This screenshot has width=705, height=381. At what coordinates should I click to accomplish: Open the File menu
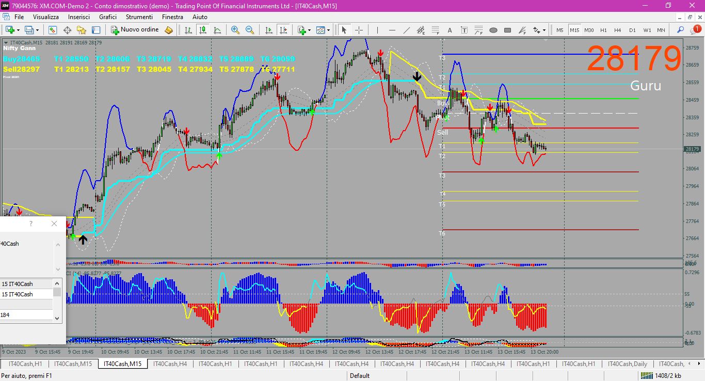point(19,17)
